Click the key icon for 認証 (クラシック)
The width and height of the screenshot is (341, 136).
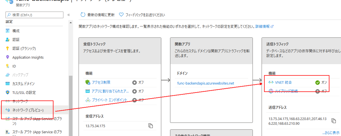[x=8, y=49]
